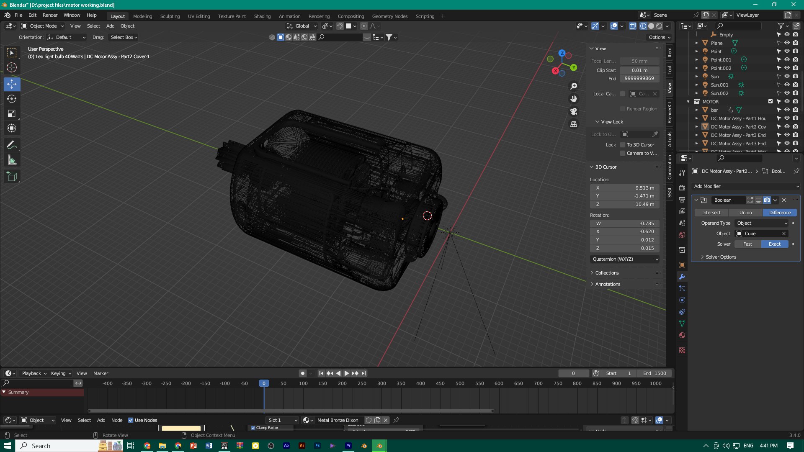The height and width of the screenshot is (452, 804).
Task: Set Boolean operation to Intersect
Action: pyautogui.click(x=711, y=213)
